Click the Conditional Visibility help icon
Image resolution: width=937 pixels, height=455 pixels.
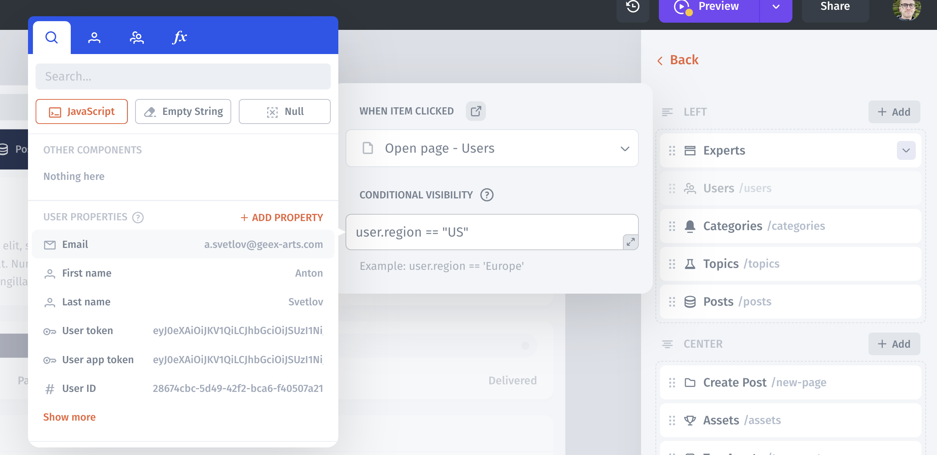[x=487, y=195]
